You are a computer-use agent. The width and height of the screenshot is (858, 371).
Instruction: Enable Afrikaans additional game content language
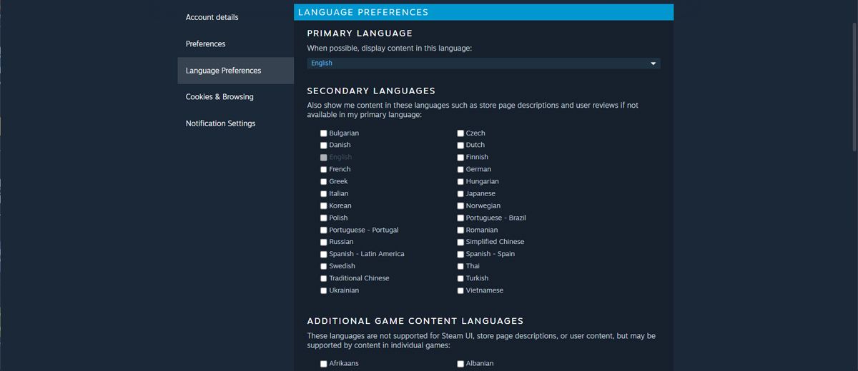click(x=324, y=364)
